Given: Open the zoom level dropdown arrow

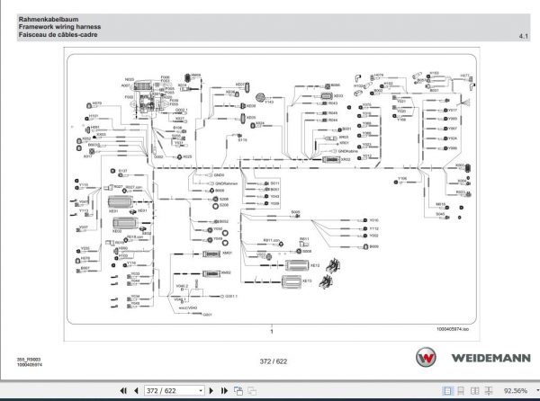Looking at the screenshot, I should [x=537, y=391].
